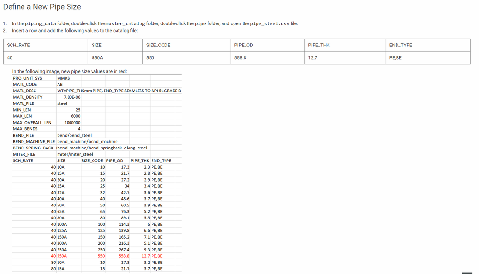479x274 pixels.
Task: Click the MMKS value cell
Action: (x=64, y=78)
